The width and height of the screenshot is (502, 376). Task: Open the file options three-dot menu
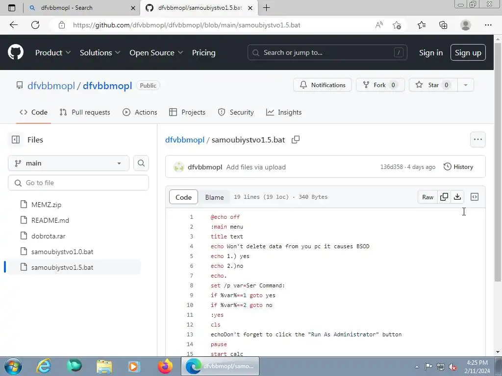[477, 140]
